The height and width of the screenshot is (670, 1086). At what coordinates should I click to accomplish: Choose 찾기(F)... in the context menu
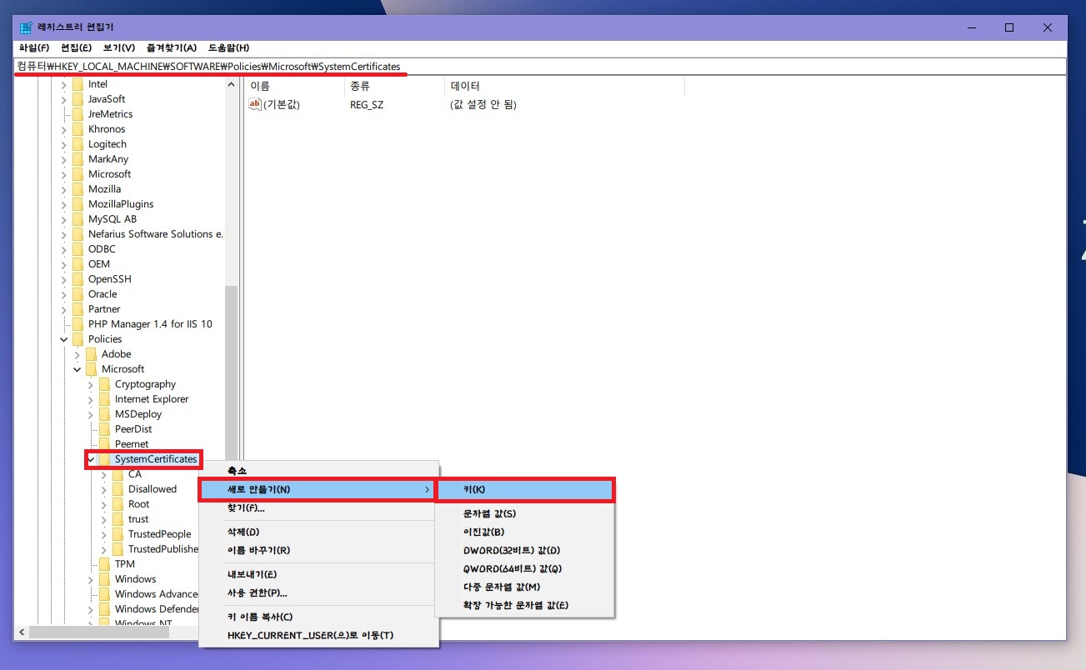(x=318, y=507)
